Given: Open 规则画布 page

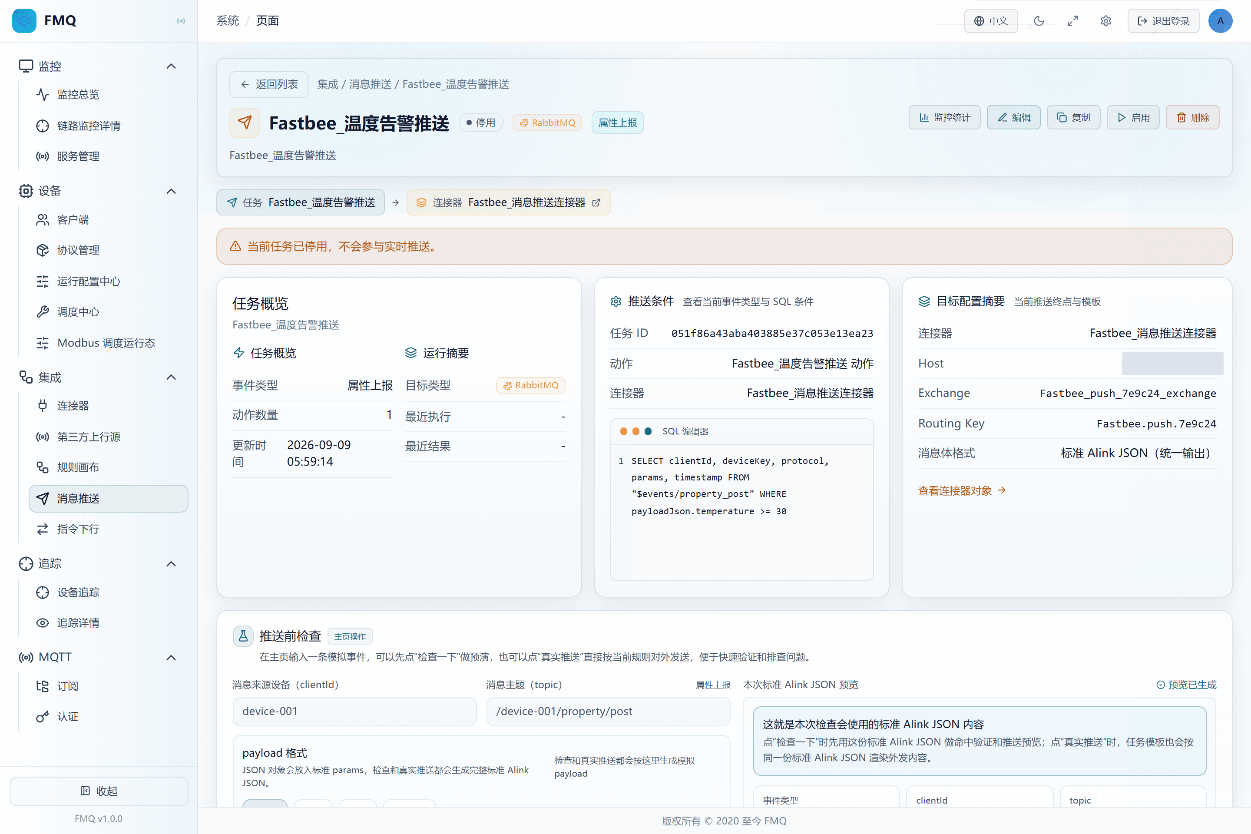Looking at the screenshot, I should coord(109,467).
